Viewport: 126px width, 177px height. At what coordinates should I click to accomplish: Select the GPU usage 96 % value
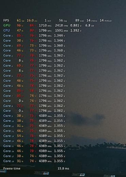point(20,25)
